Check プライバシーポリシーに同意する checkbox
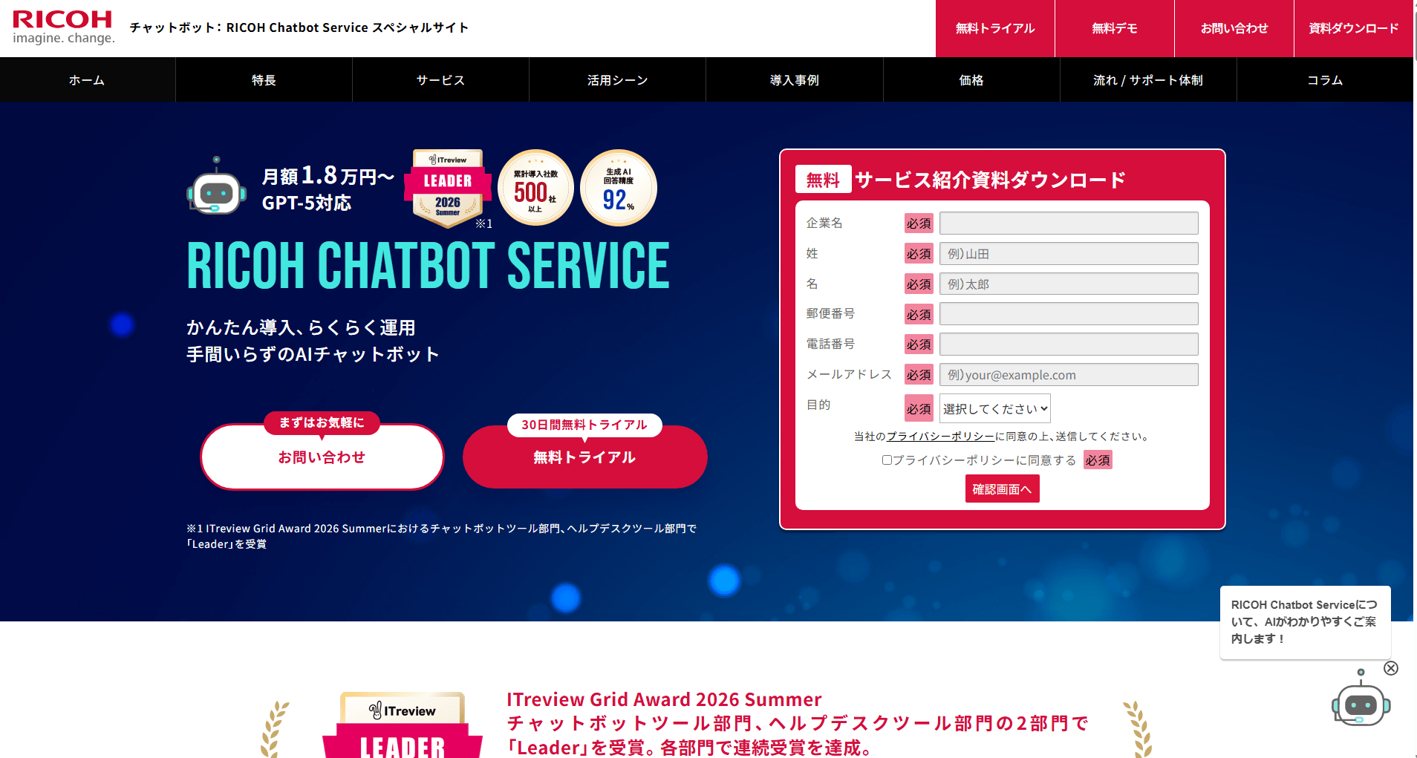 coord(887,460)
